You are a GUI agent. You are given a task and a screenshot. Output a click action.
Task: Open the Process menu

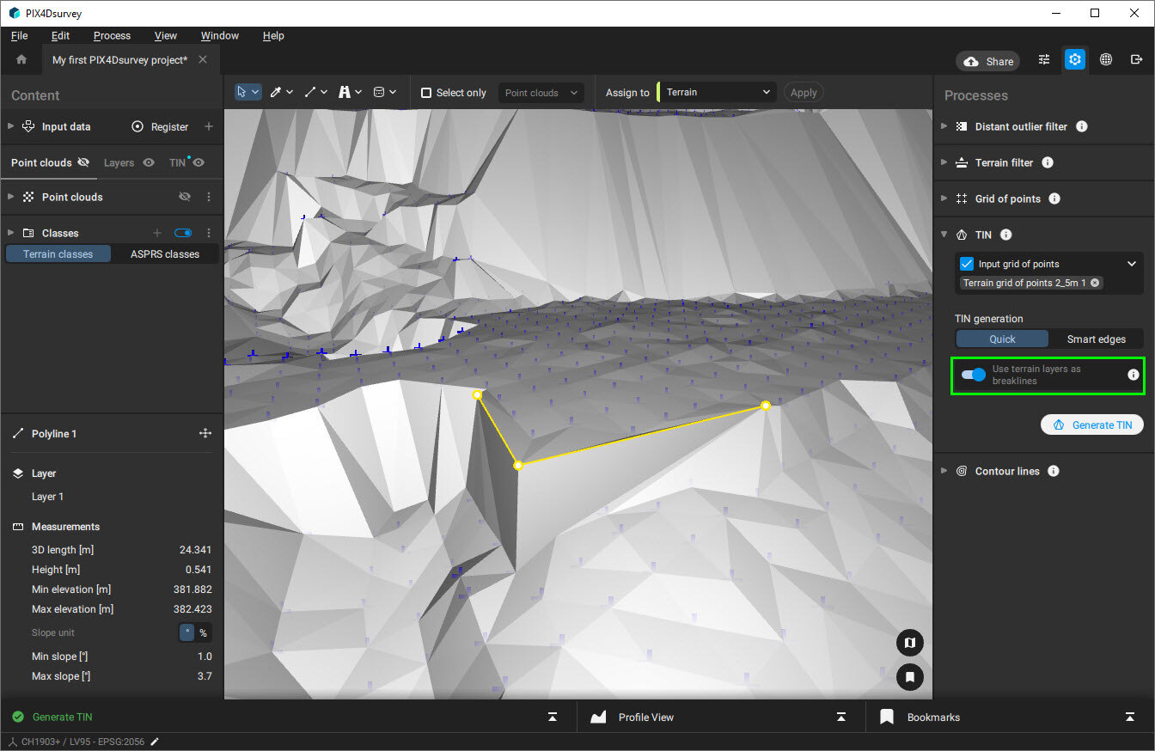112,35
